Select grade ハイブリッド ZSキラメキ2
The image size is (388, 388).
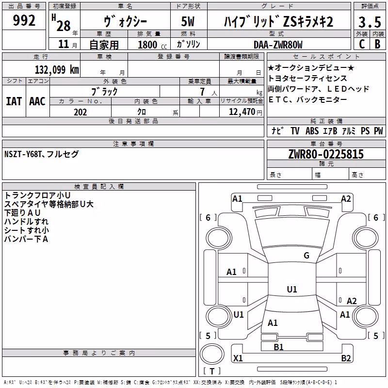(x=278, y=21)
